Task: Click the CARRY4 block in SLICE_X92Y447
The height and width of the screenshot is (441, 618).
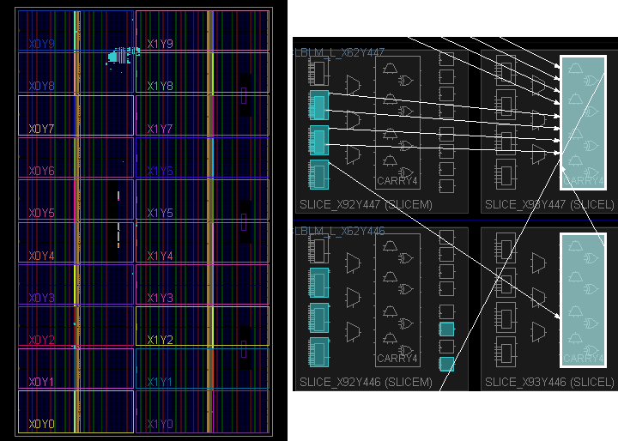Action: (x=397, y=121)
